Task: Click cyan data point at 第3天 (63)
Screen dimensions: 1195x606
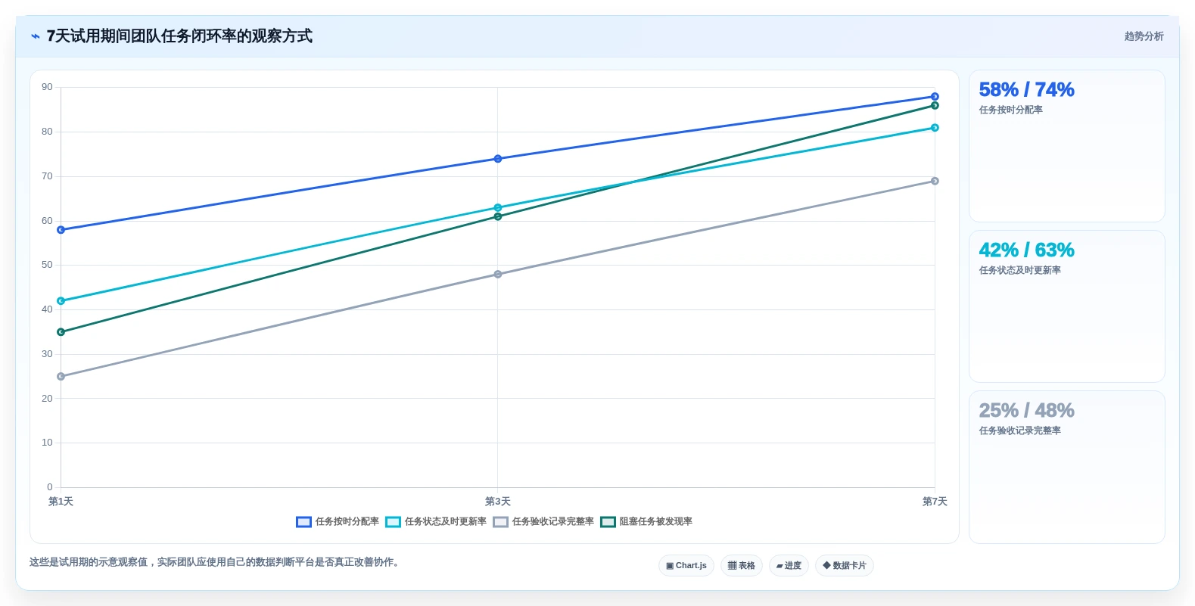Action: click(498, 208)
